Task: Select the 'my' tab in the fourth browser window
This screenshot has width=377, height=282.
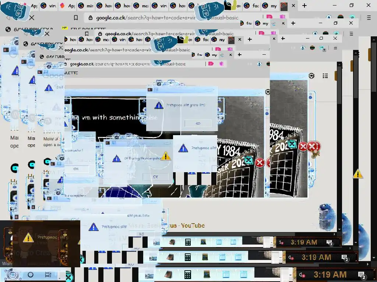Action: coord(212,55)
